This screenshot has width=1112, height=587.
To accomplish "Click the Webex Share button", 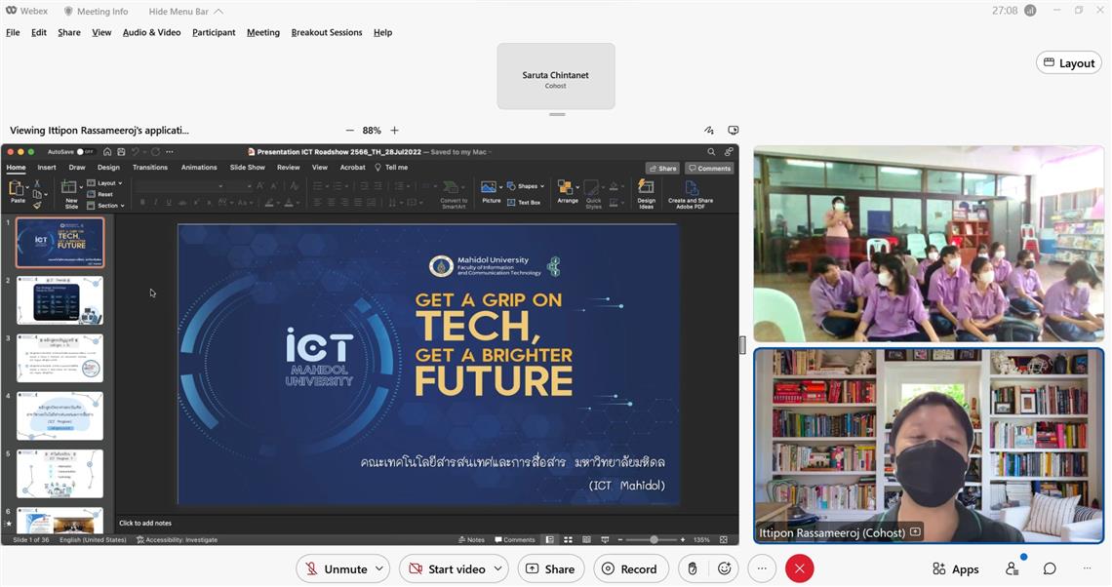I will (x=550, y=568).
